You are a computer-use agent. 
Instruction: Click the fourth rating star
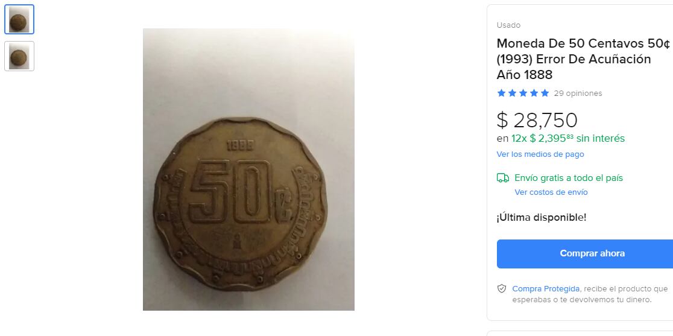(534, 93)
